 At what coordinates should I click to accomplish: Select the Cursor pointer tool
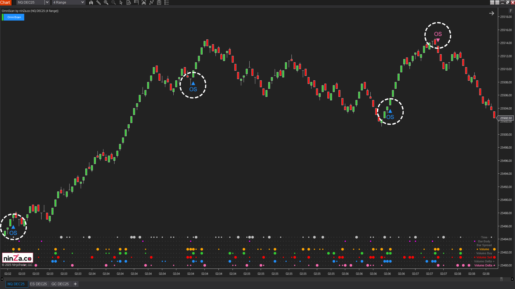coord(121,2)
